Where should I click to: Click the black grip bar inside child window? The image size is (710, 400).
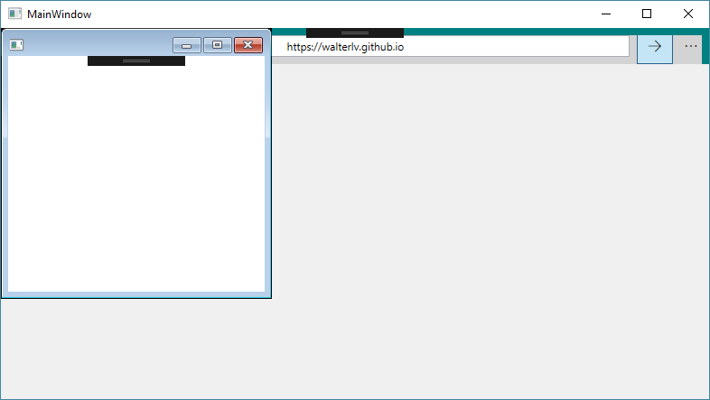tap(136, 60)
